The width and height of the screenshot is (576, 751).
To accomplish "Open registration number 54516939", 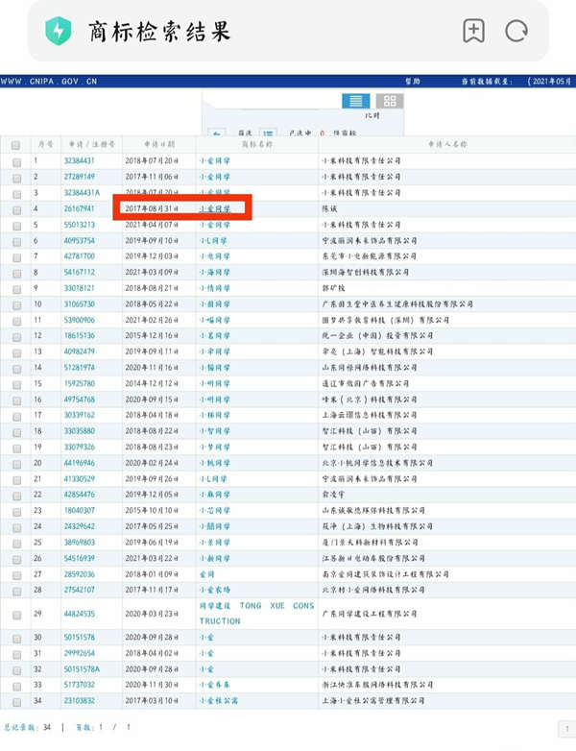I will point(79,558).
